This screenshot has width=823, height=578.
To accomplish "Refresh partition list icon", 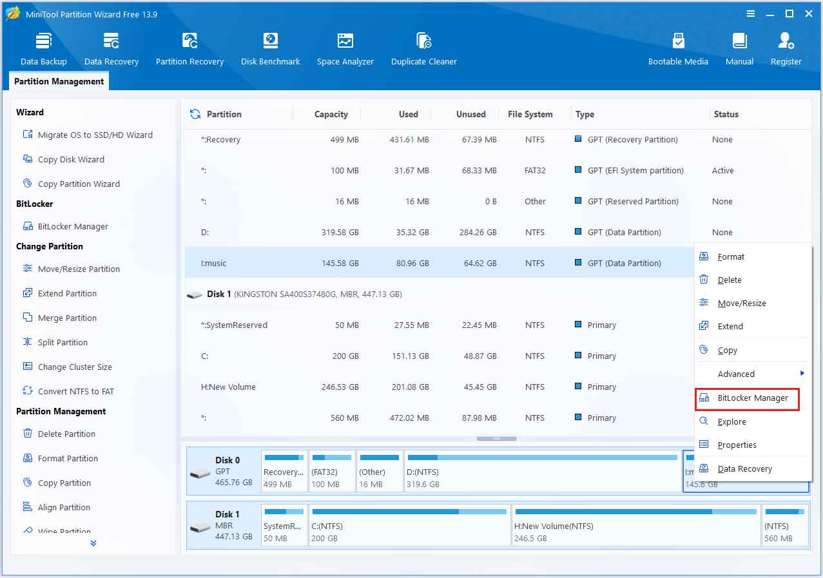I will (195, 114).
